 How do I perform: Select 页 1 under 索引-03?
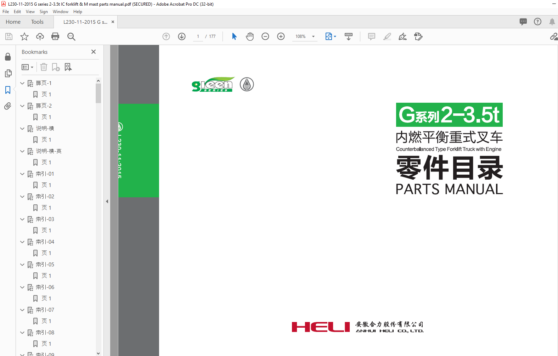coord(46,230)
